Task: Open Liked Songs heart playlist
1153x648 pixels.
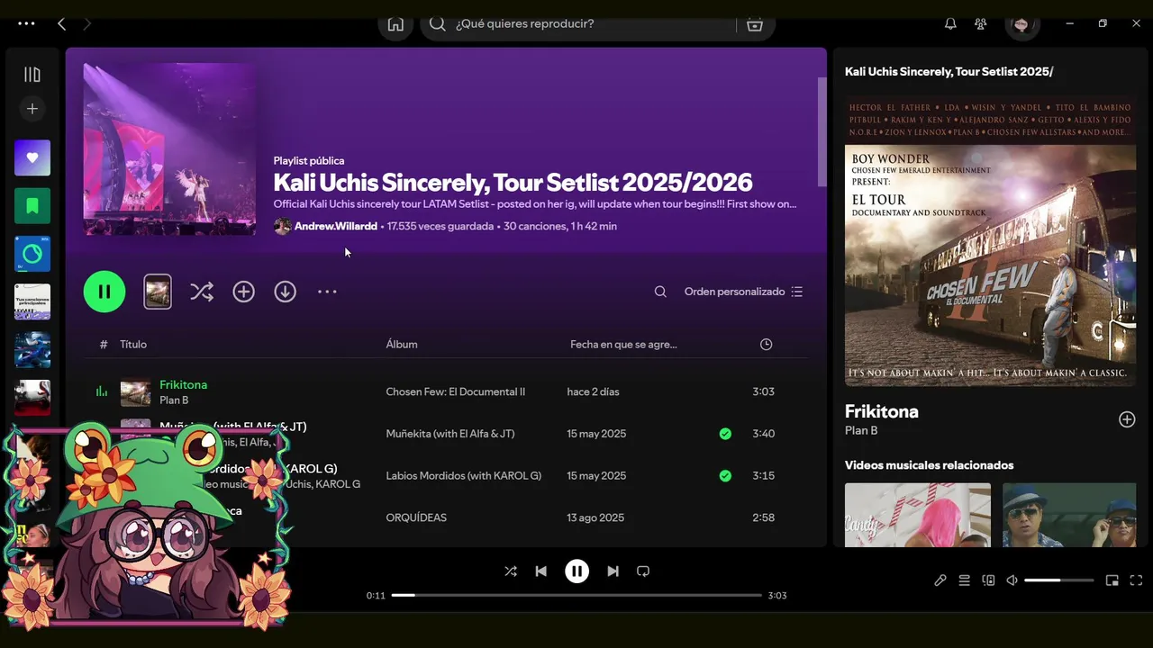Action: (32, 158)
